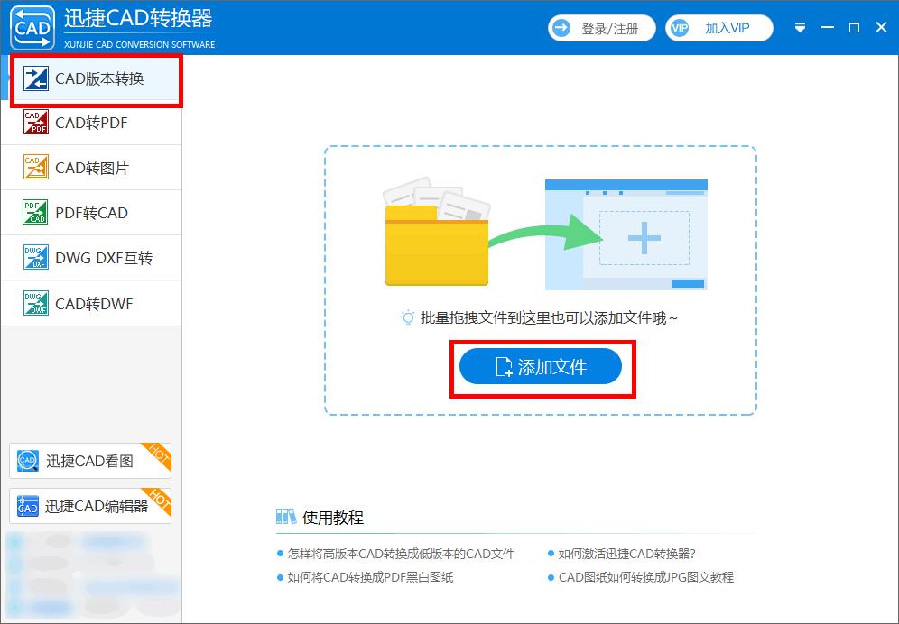Open tutorial 怎样将高版本CAD转换成低版本的CAD文件
The height and width of the screenshot is (624, 899).
[x=401, y=554]
